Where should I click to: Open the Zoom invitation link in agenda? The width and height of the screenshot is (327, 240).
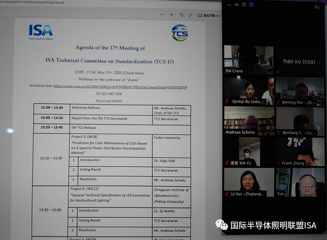(x=120, y=87)
